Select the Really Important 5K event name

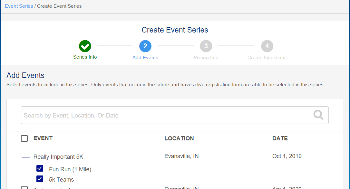point(58,157)
